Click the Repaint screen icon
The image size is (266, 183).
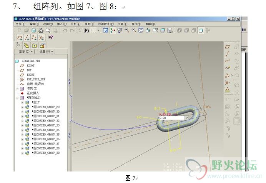(105, 30)
